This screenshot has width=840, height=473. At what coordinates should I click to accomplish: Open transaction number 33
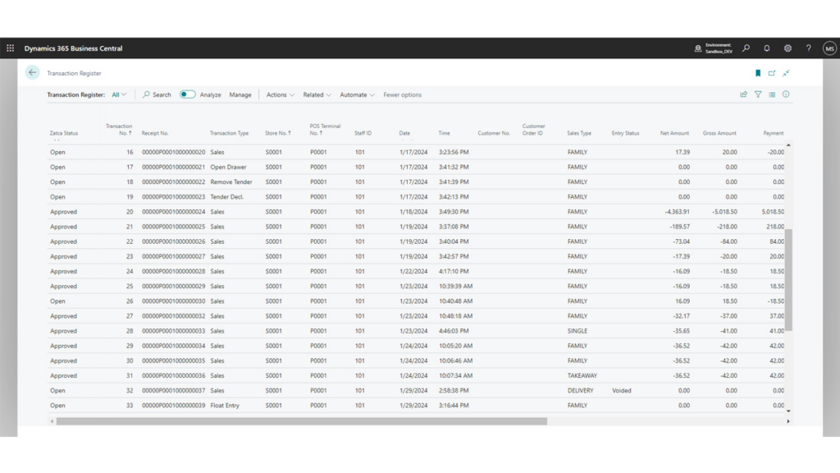pos(130,406)
